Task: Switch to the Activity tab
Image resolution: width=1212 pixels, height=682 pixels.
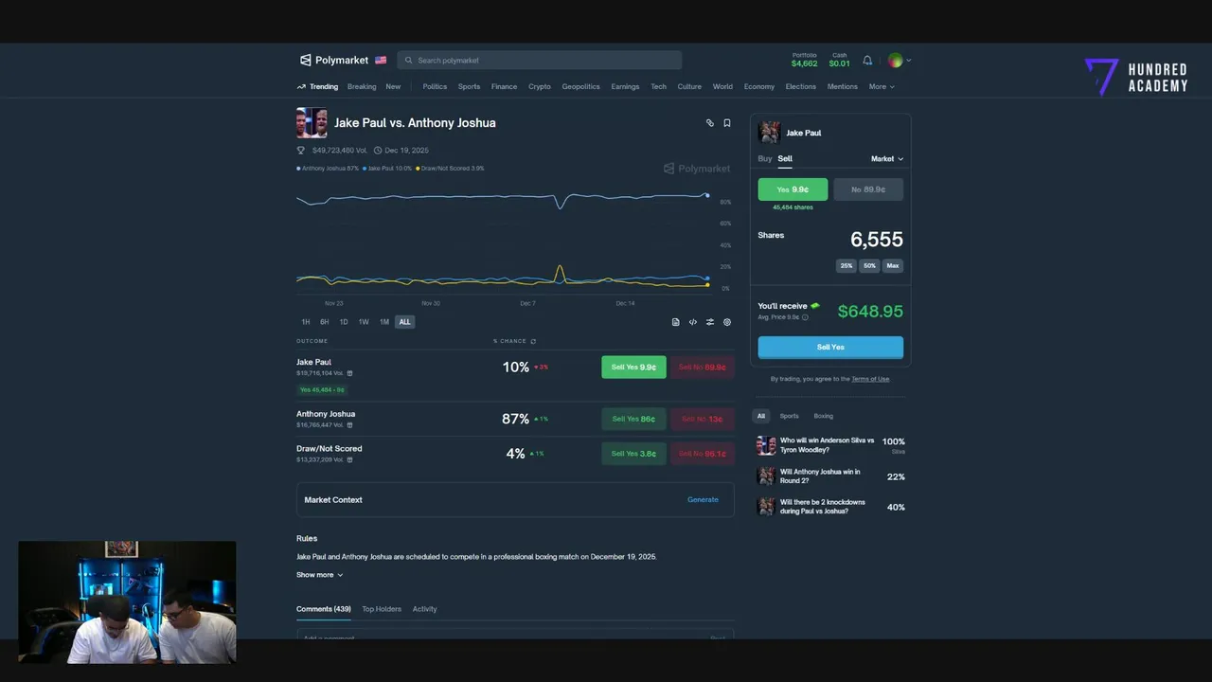Action: [x=424, y=609]
